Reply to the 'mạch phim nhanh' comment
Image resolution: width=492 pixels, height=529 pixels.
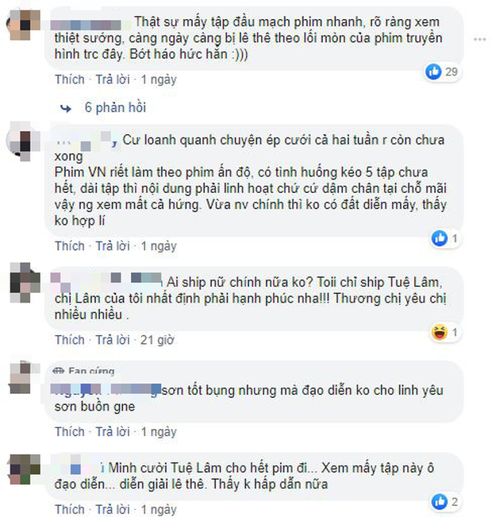(113, 79)
